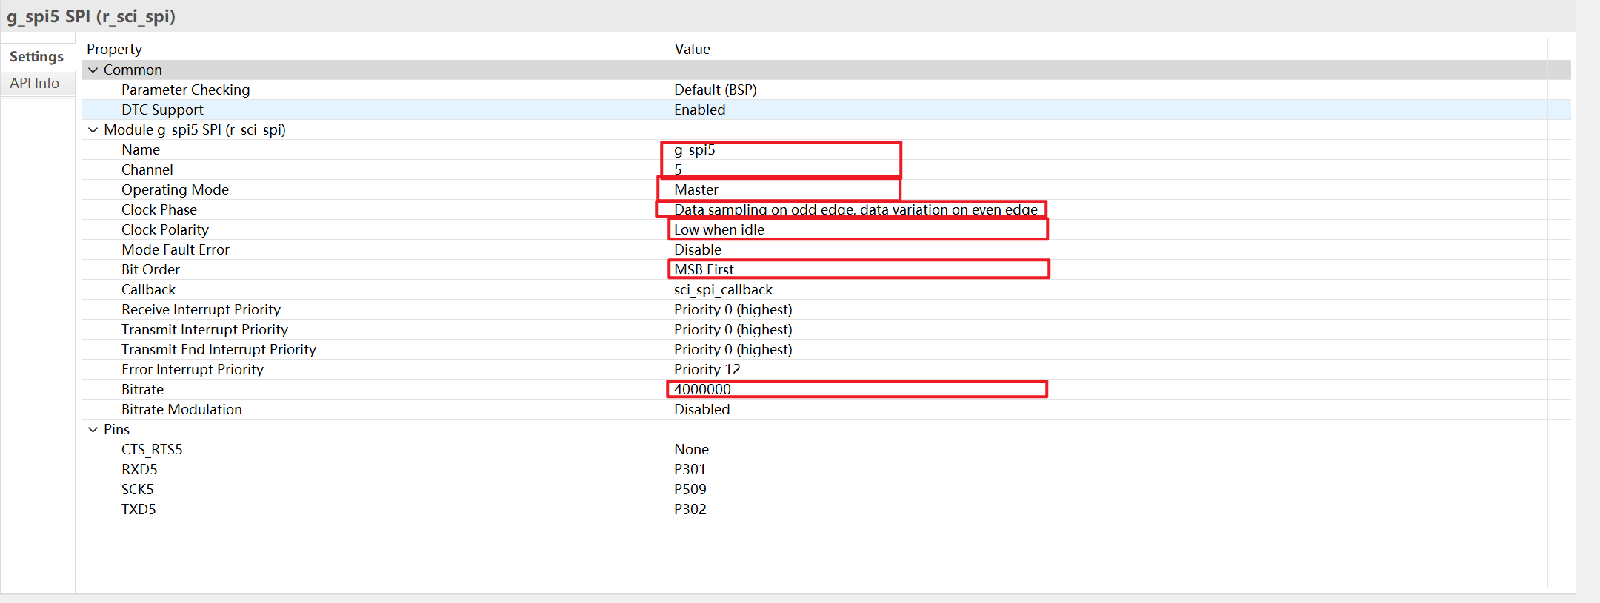1600x603 pixels.
Task: Select Error Interrupt Priority 12 value
Action: (x=707, y=370)
